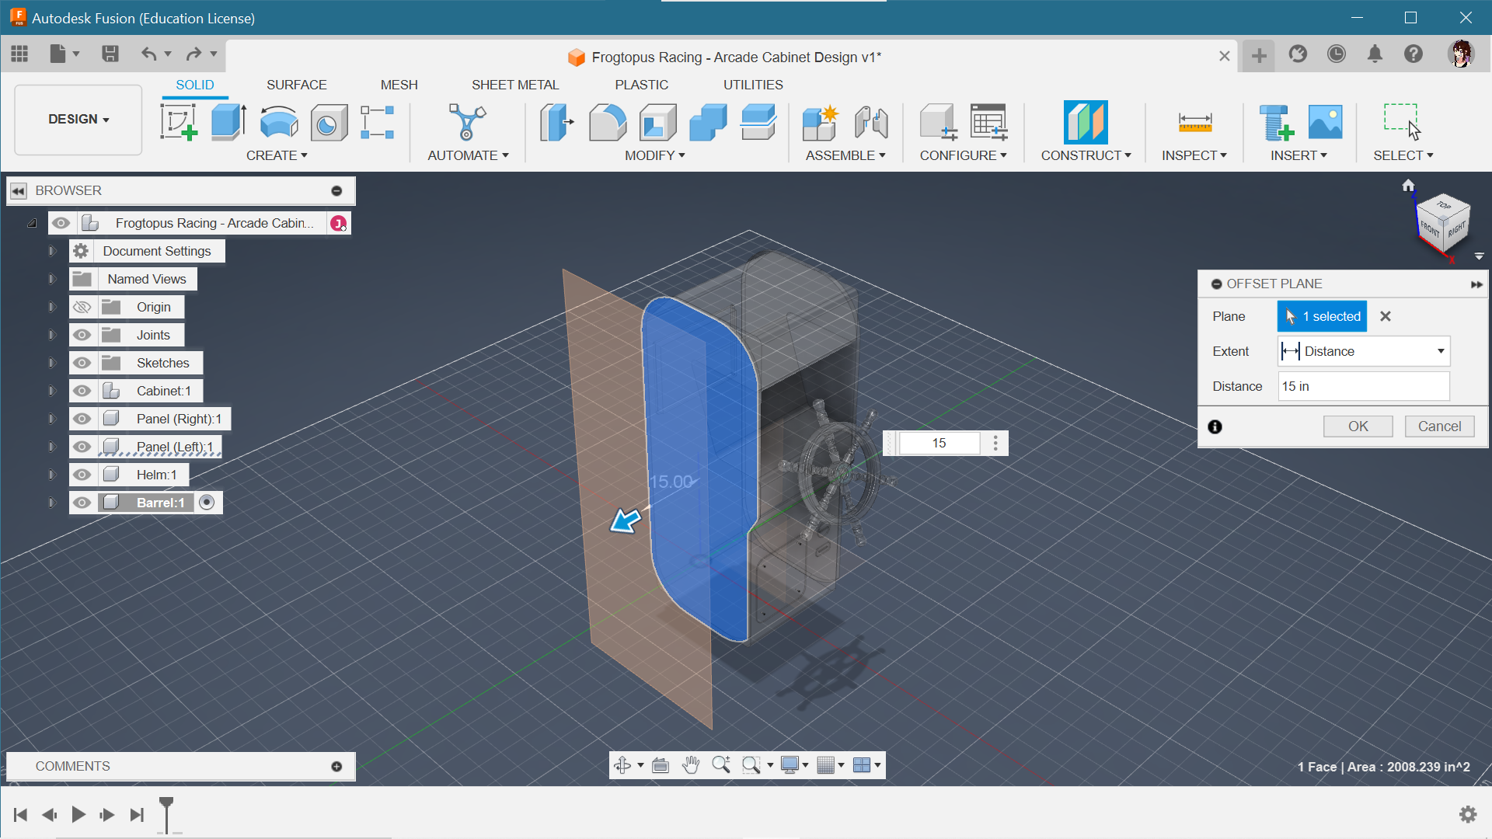
Task: Select the Measure tool
Action: click(1194, 122)
